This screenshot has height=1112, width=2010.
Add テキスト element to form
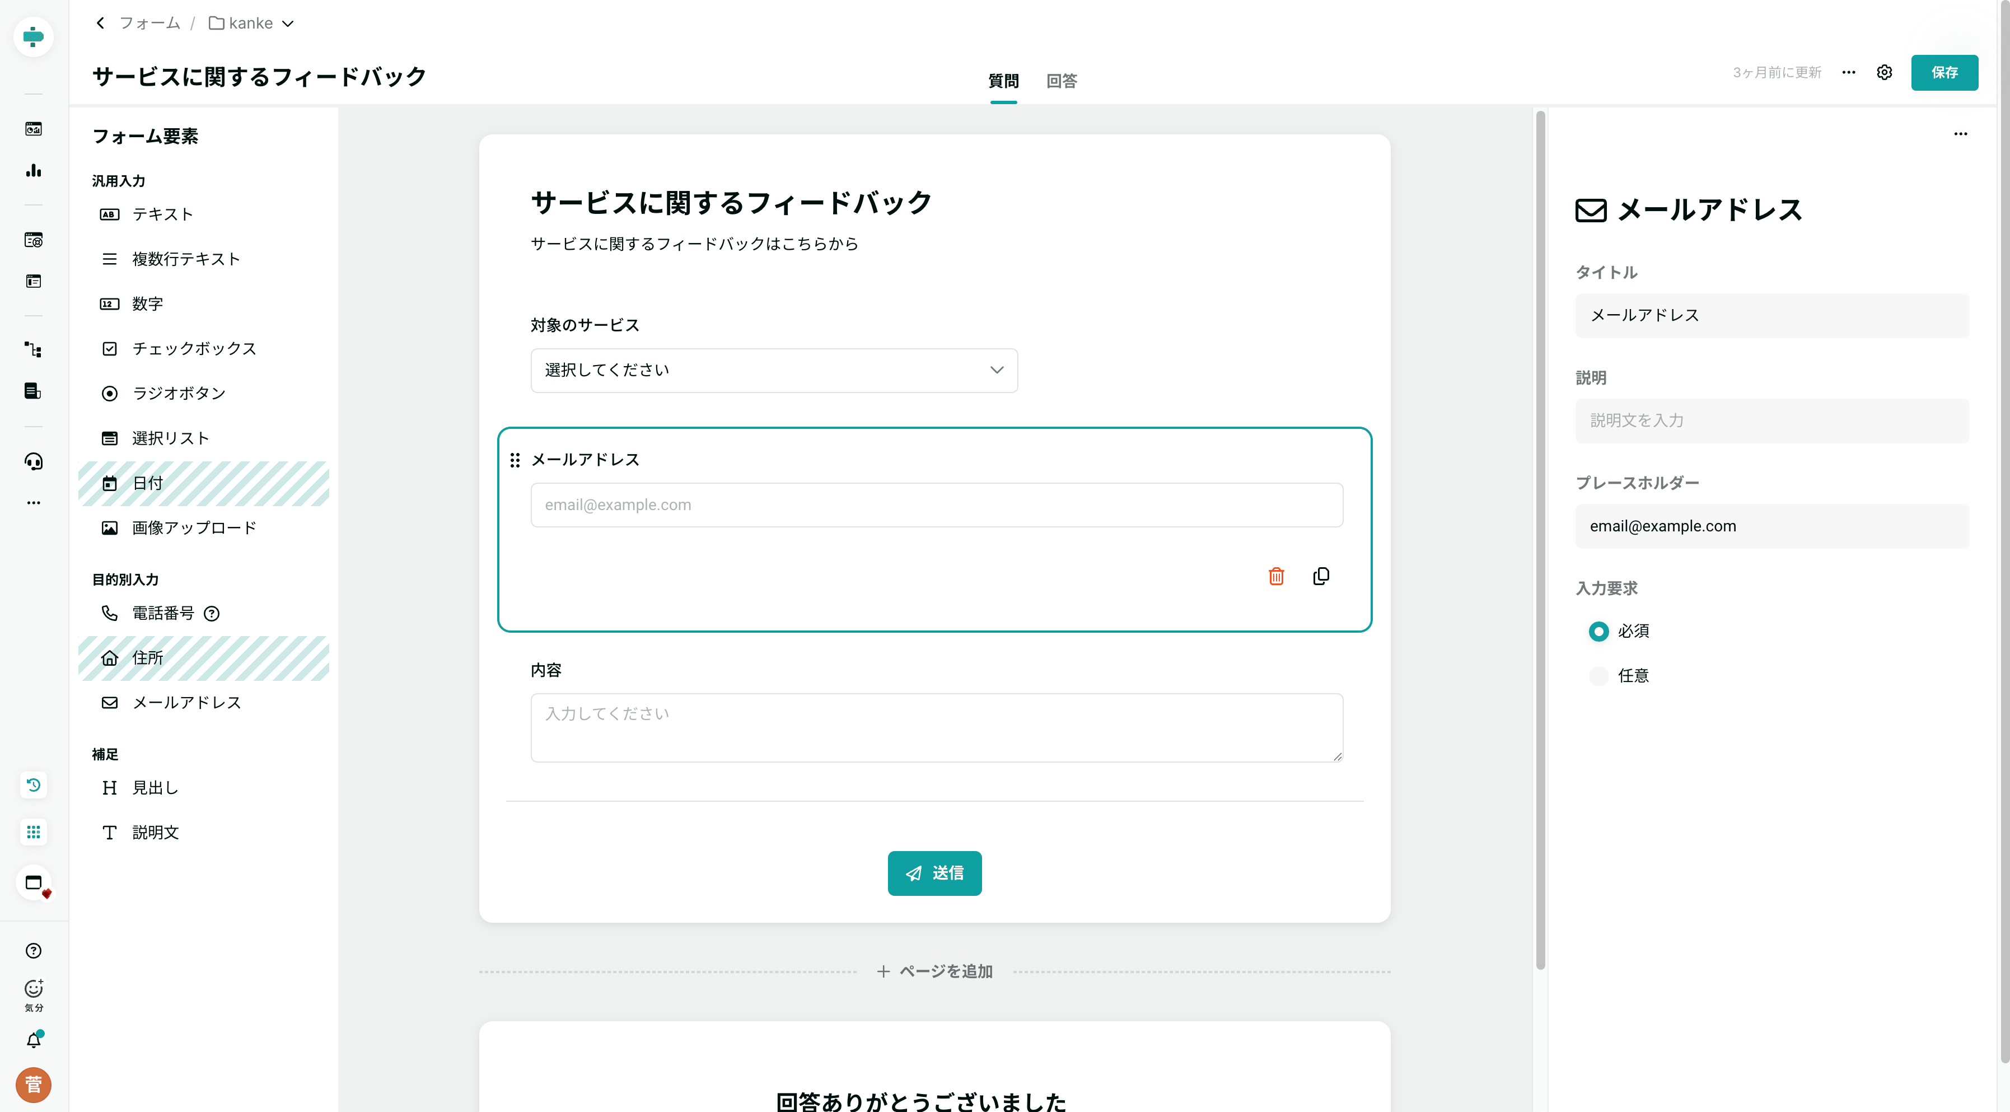[x=204, y=214]
